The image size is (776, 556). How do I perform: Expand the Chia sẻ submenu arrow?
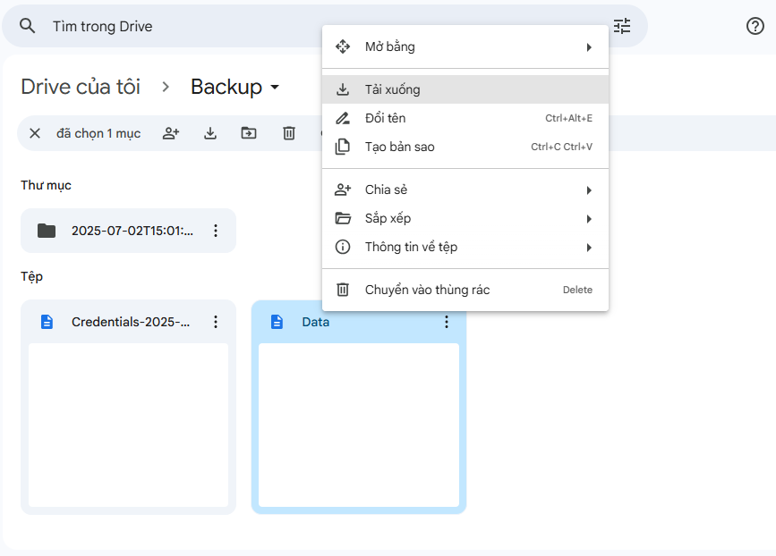[589, 190]
